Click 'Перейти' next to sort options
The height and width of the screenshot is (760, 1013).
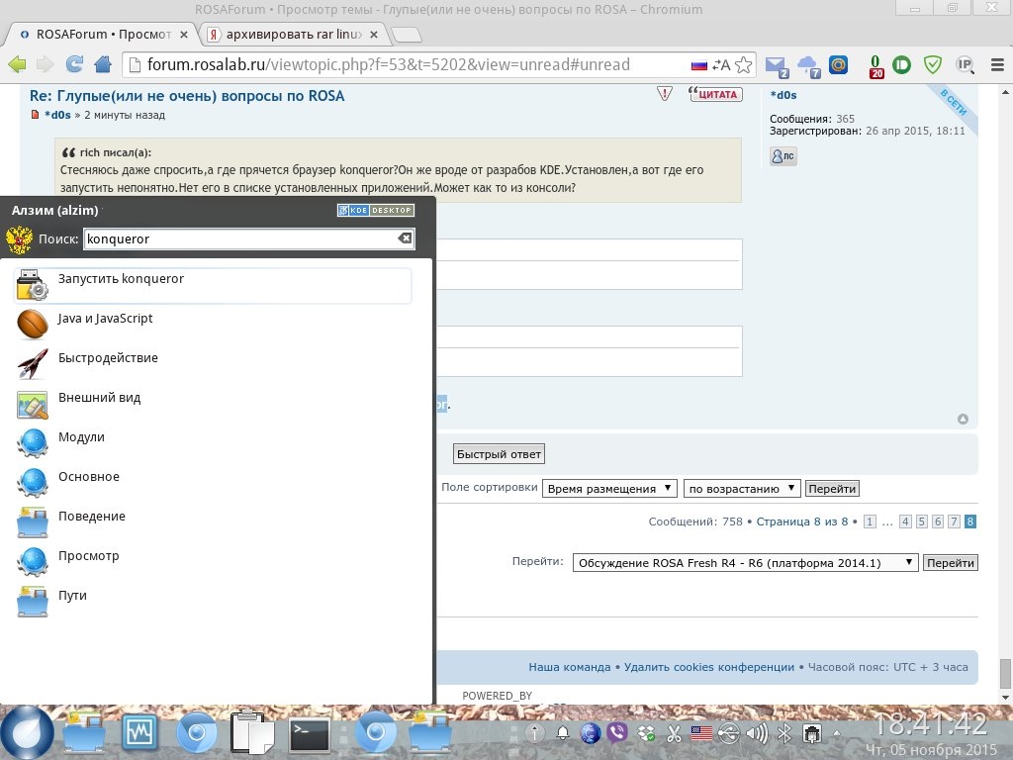(832, 489)
